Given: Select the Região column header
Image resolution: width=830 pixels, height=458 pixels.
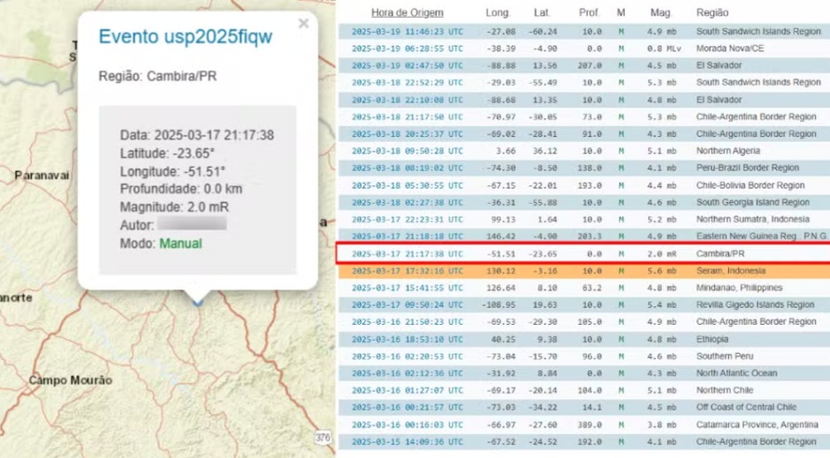Looking at the screenshot, I should 712,13.
